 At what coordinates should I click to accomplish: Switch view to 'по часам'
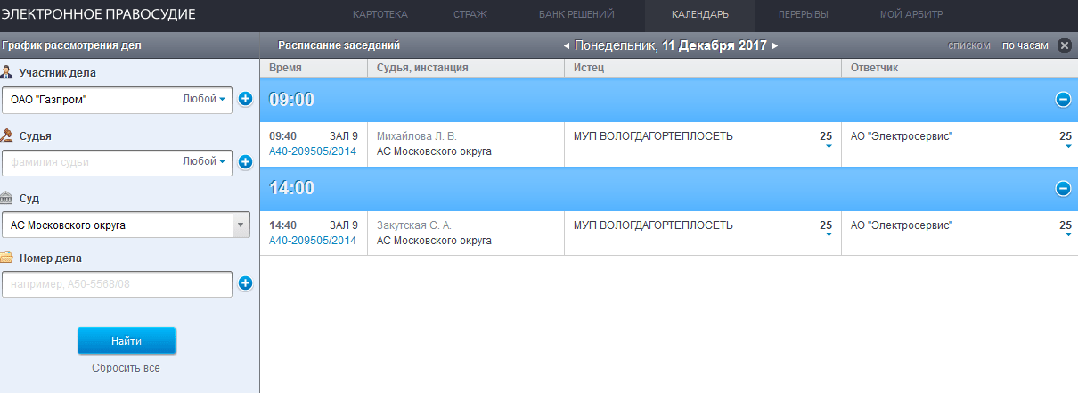(x=1025, y=45)
